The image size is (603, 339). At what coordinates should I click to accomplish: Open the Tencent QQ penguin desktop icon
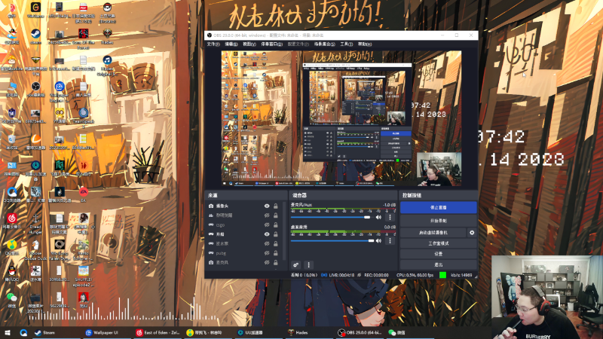(x=11, y=273)
